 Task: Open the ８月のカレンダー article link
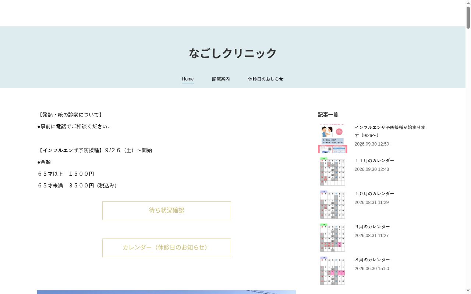click(x=372, y=260)
